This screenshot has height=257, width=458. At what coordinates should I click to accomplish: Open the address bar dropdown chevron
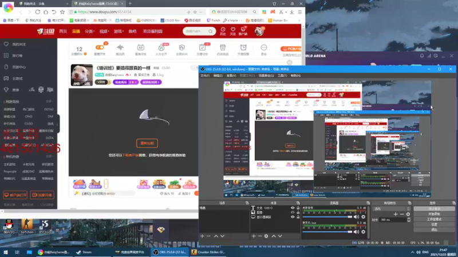pos(201,12)
